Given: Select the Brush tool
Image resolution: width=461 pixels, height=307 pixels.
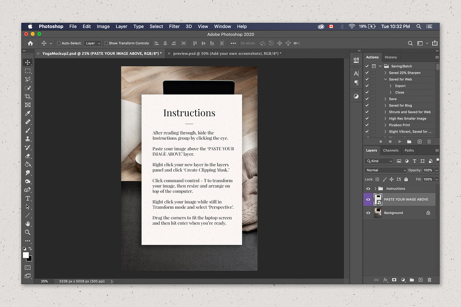Looking at the screenshot, I should click(28, 130).
